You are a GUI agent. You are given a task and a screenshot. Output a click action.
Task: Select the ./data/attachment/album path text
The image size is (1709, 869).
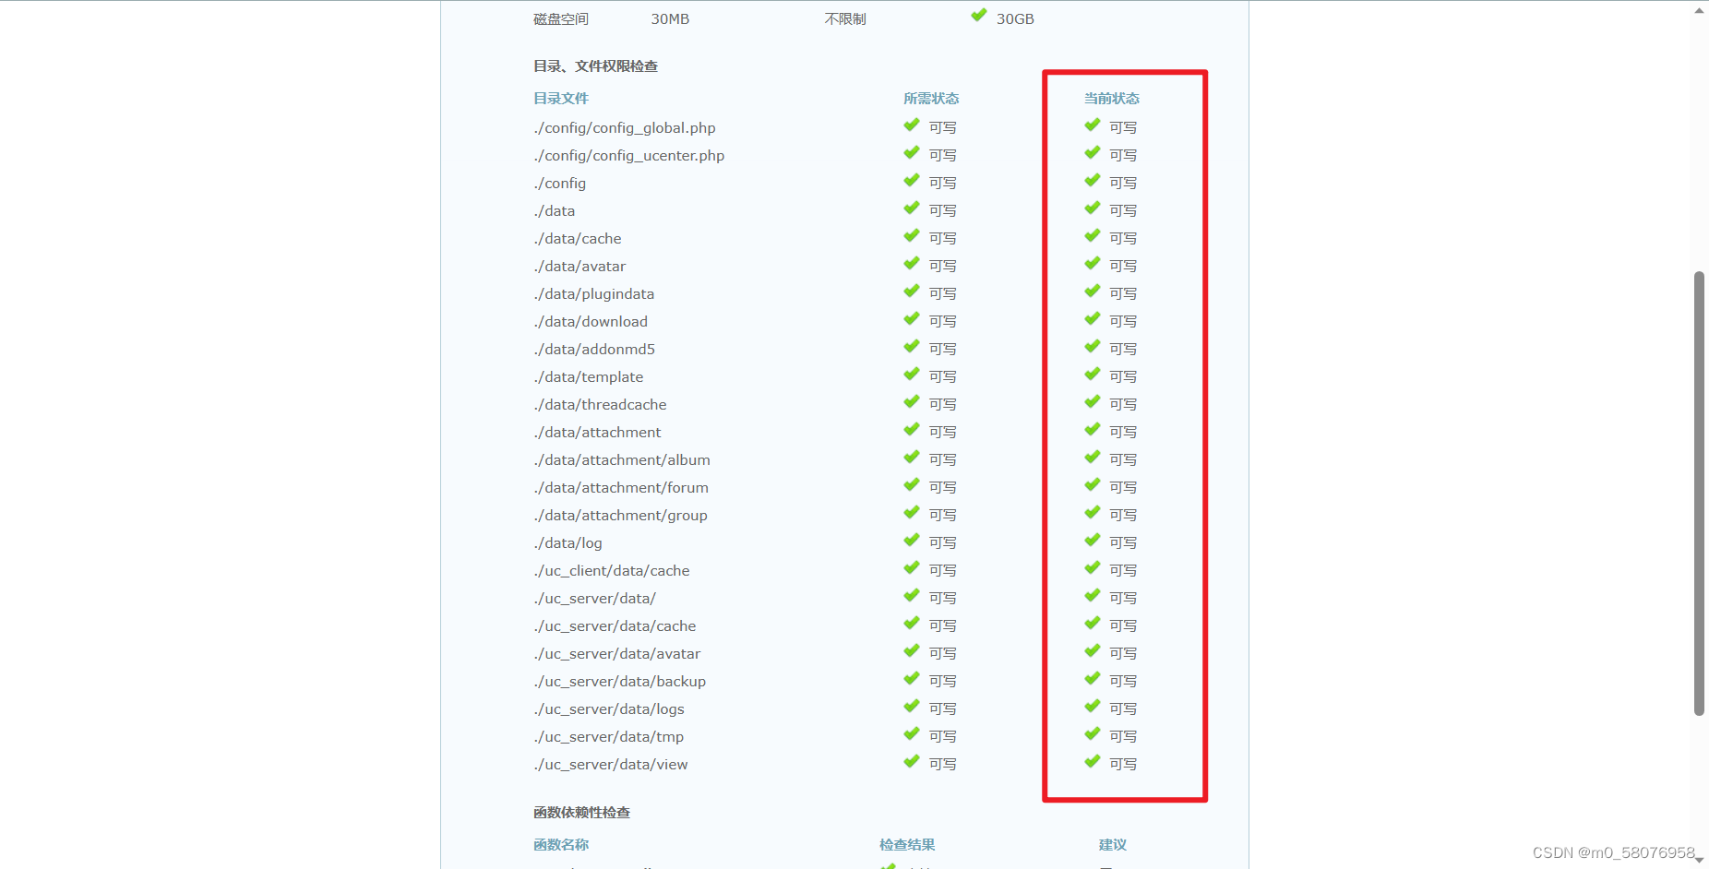[x=622, y=459]
